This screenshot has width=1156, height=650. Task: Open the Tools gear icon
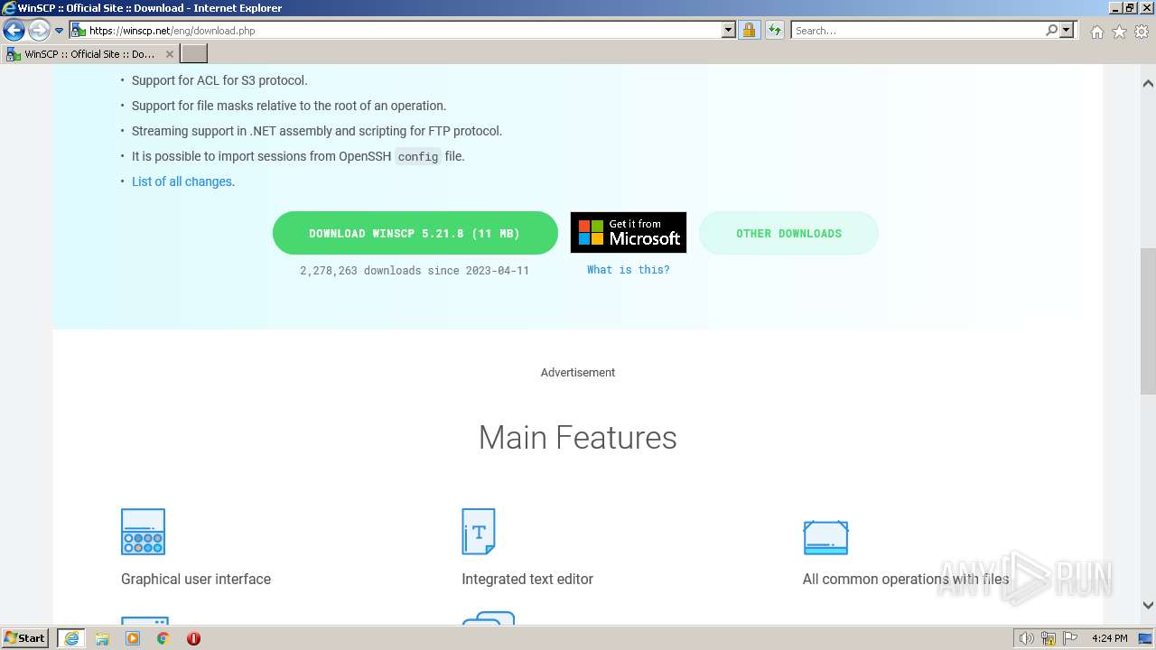click(x=1142, y=32)
